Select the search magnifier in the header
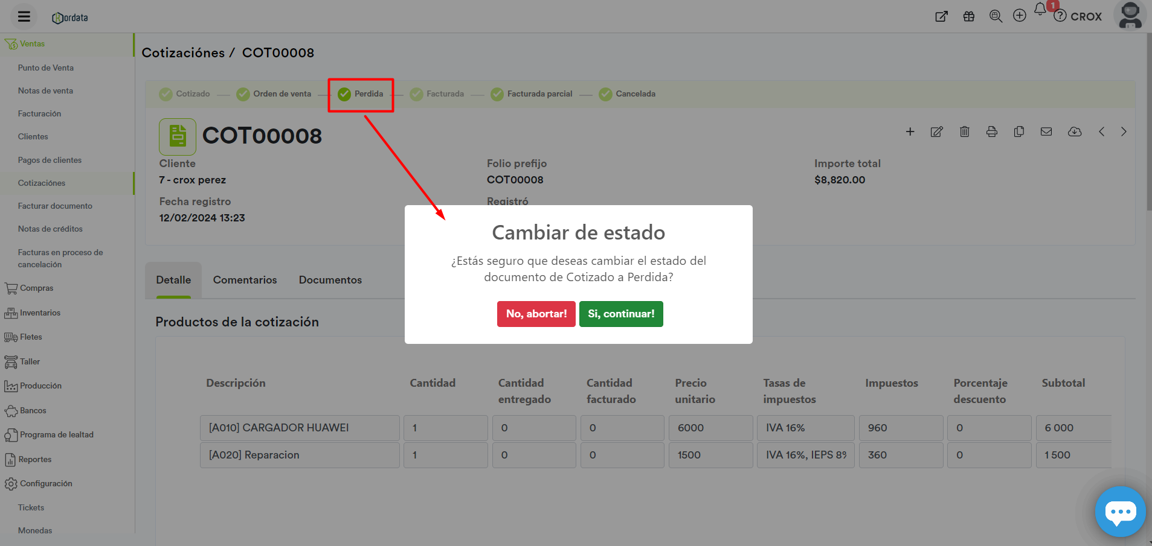This screenshot has height=546, width=1152. coord(995,16)
